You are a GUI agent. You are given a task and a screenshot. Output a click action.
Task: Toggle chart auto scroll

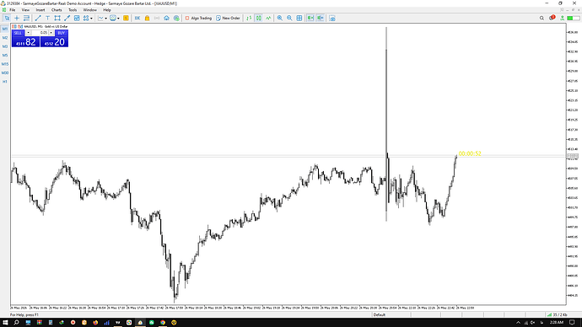310,18
